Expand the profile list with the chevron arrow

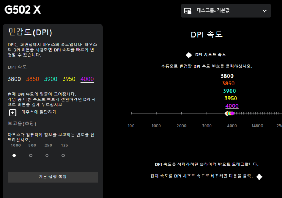tap(264, 11)
